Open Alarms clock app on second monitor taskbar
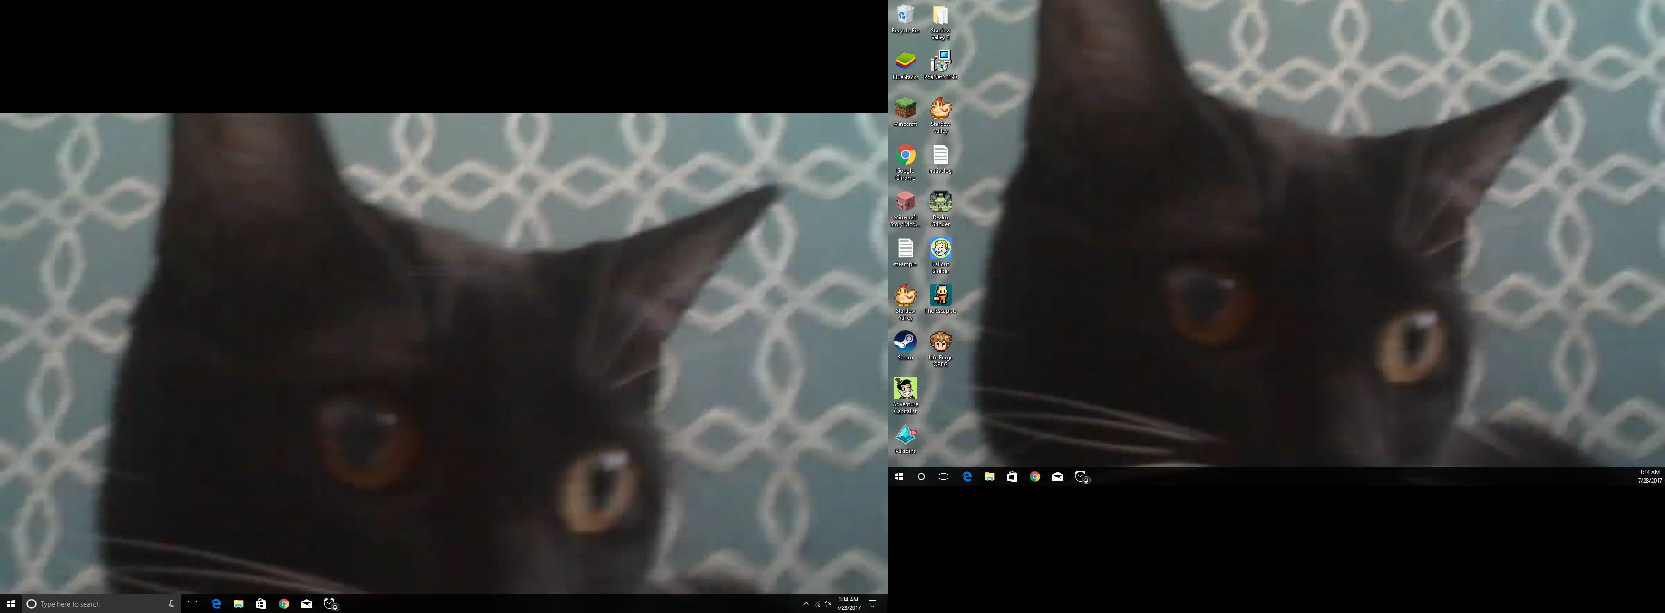 (1081, 477)
